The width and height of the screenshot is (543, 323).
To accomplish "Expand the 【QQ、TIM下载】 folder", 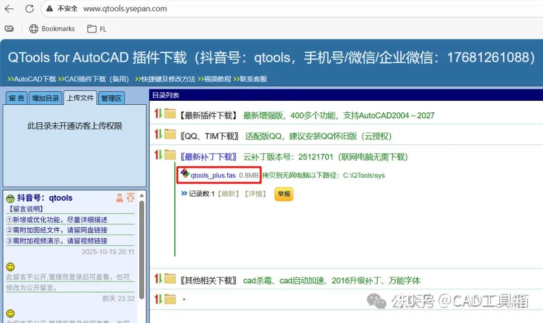I will 170,134.
